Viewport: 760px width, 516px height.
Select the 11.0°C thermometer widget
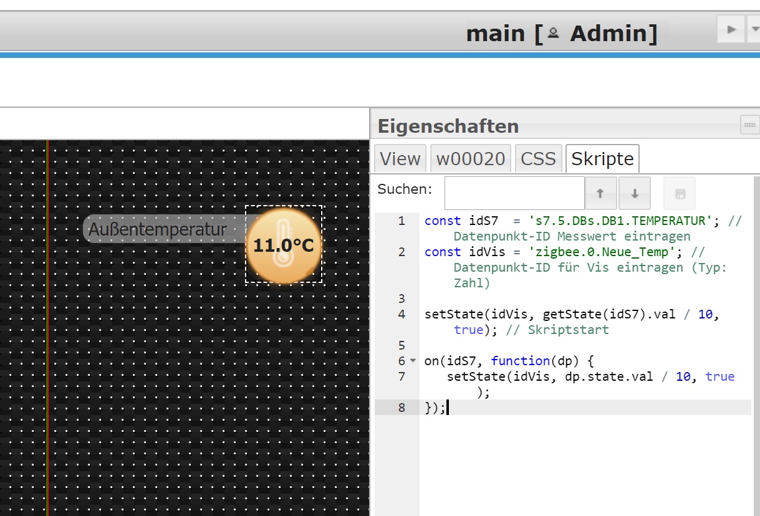(x=284, y=244)
